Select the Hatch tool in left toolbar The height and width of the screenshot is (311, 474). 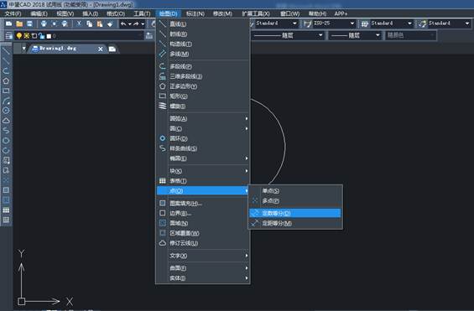tap(6, 190)
